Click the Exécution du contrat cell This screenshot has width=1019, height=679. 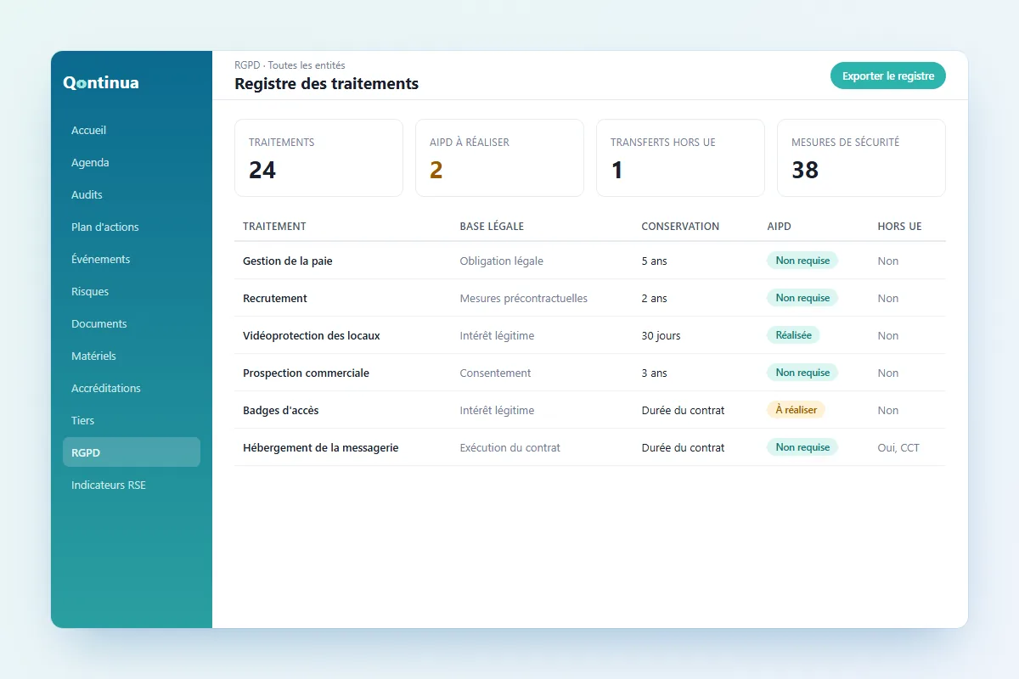tap(509, 447)
